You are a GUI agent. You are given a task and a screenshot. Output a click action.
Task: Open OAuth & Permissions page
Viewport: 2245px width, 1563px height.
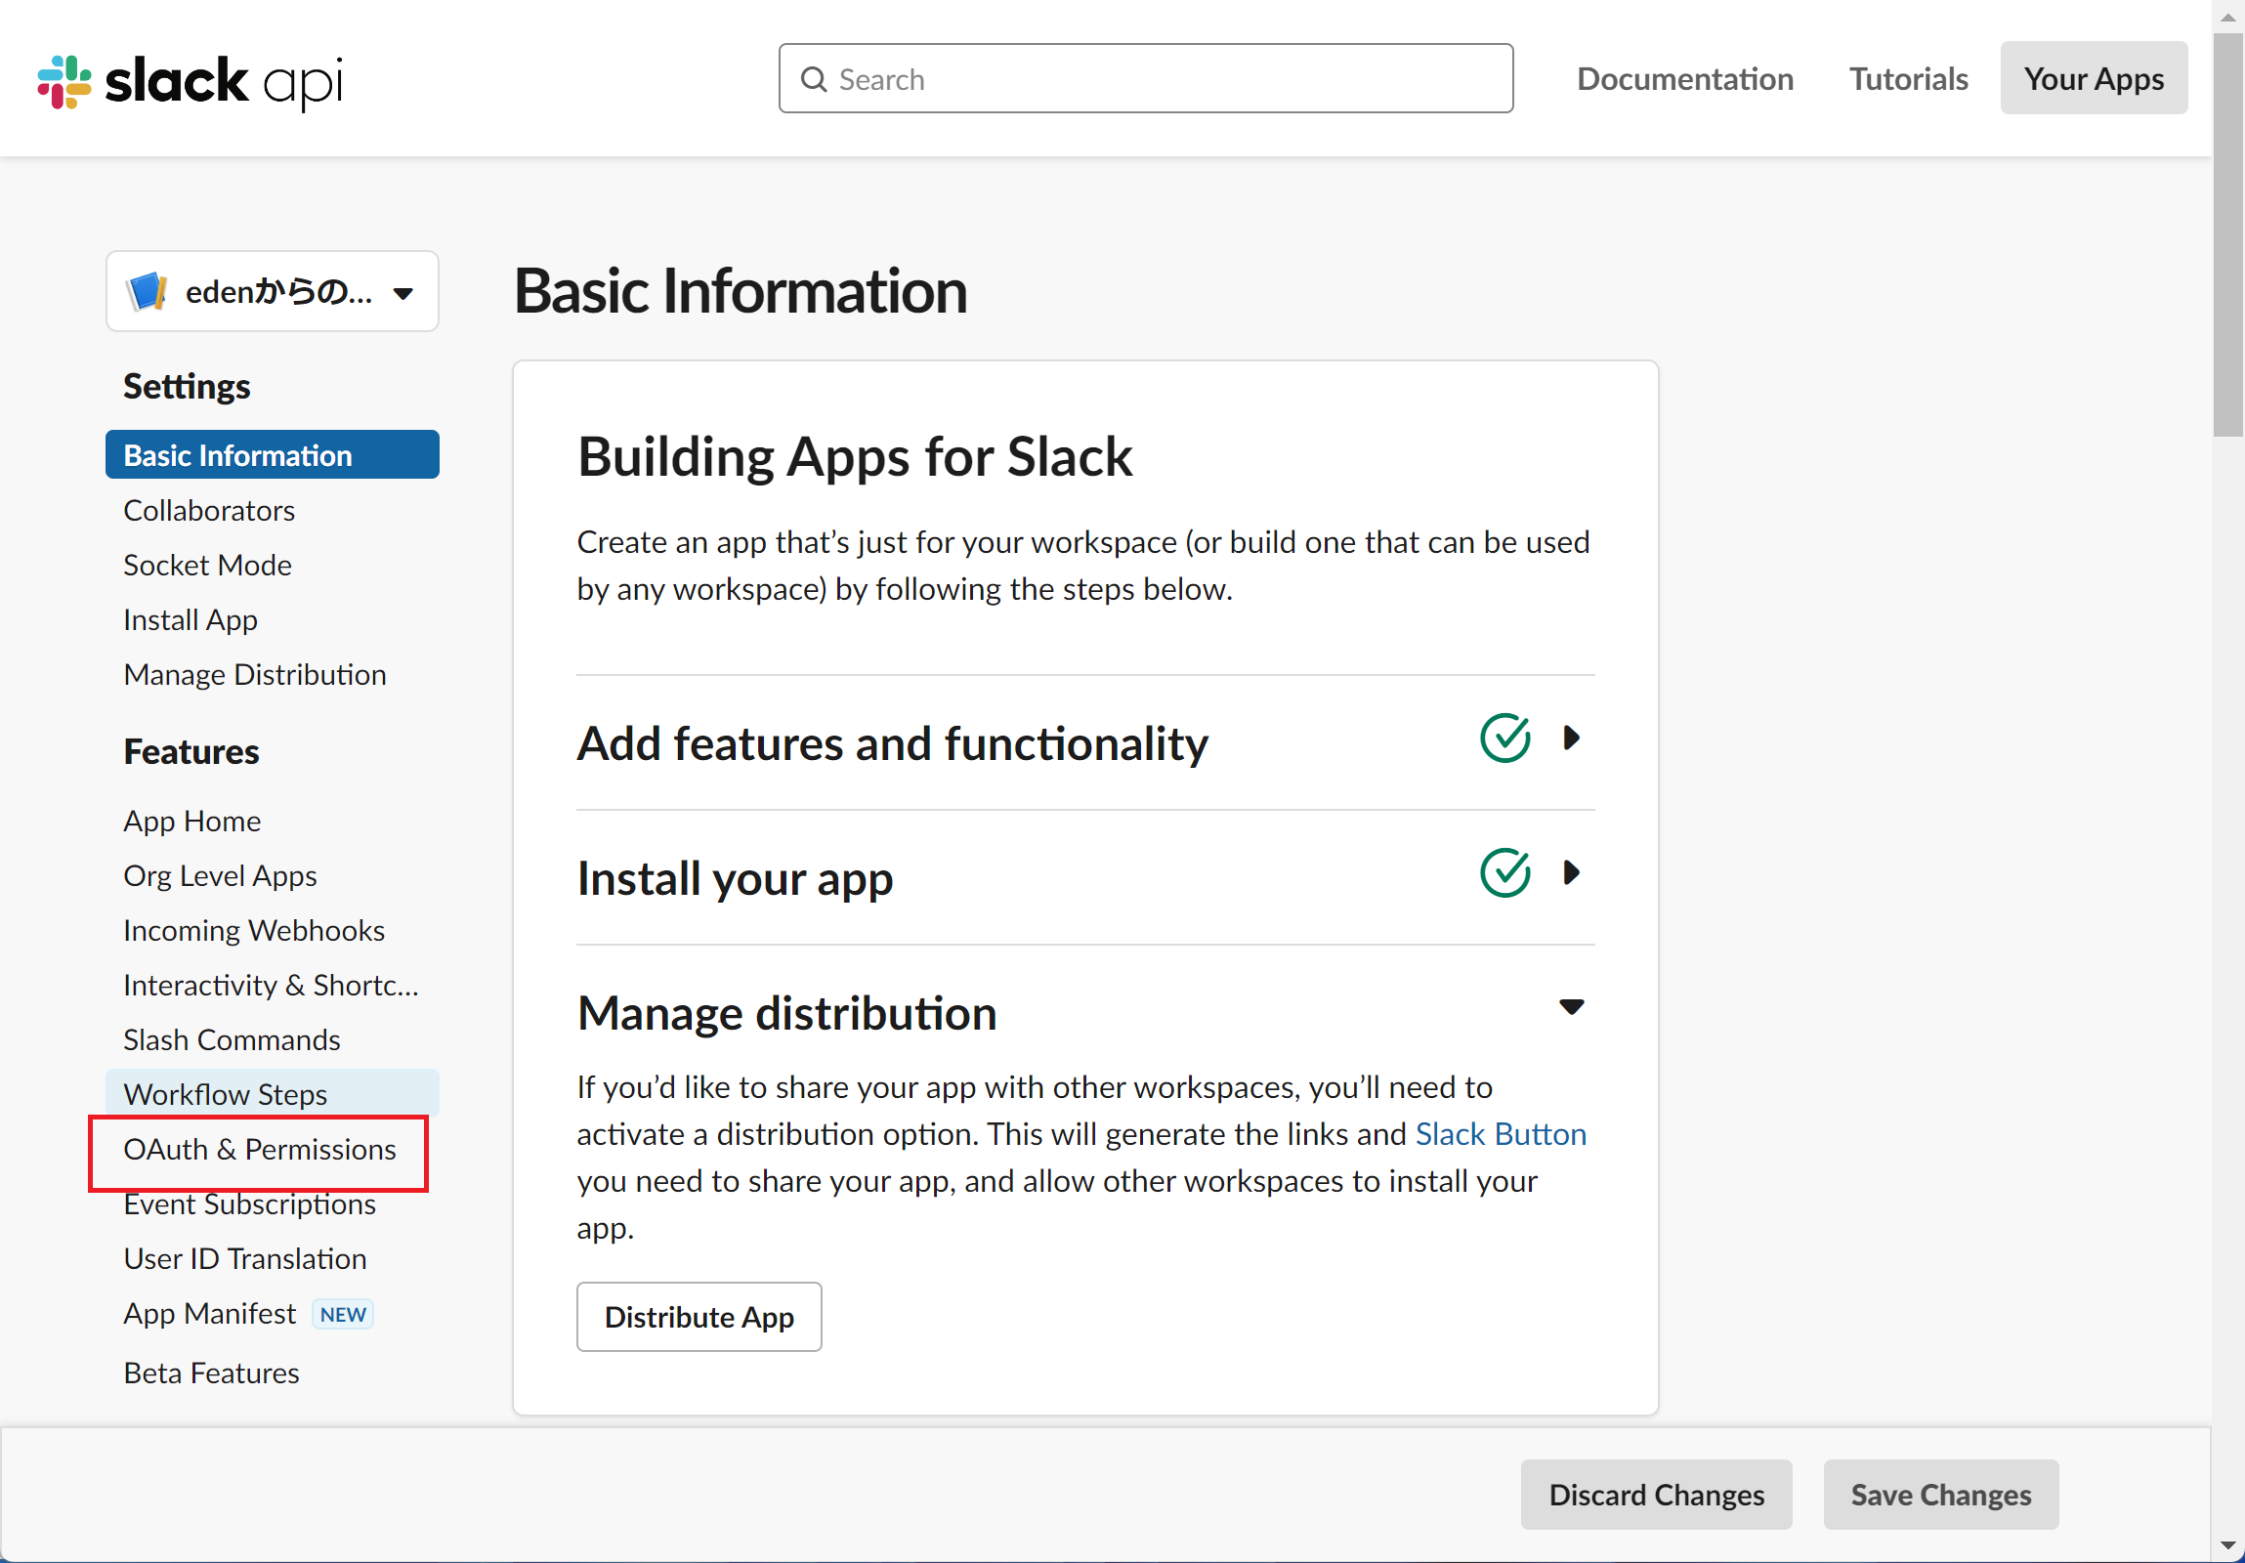(x=259, y=1150)
